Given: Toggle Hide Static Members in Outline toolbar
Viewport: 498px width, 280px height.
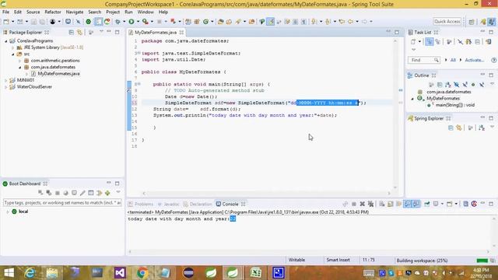Looking at the screenshot, I should pyautogui.click(x=465, y=85).
